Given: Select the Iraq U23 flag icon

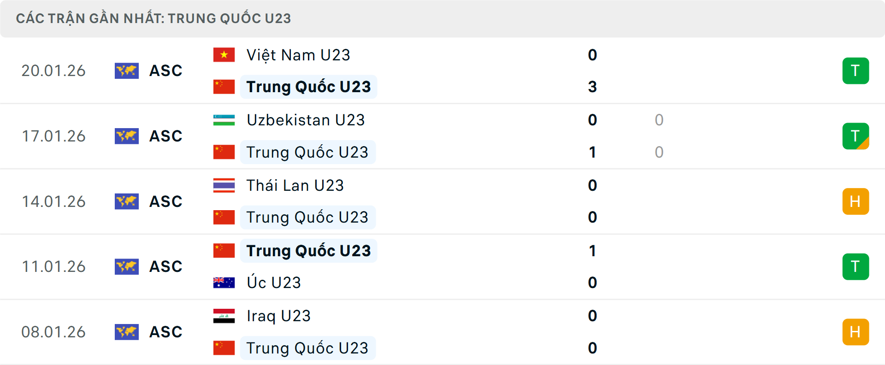Looking at the screenshot, I should [x=224, y=316].
